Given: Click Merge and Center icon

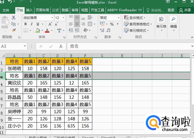Looking at the screenshot, I should pyautogui.click(x=90, y=24).
